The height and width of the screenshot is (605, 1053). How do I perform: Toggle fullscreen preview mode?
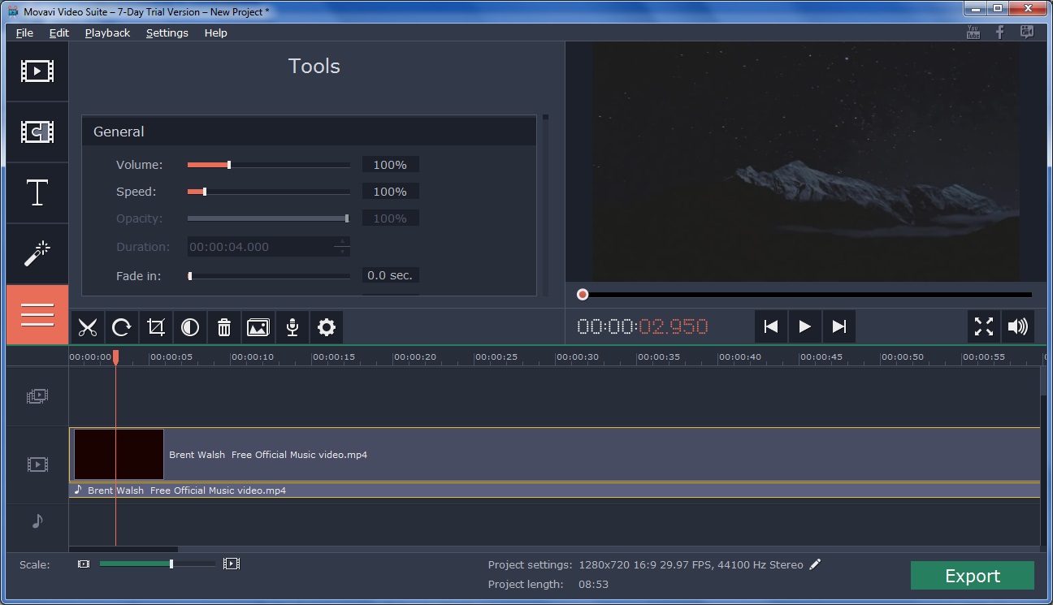983,326
